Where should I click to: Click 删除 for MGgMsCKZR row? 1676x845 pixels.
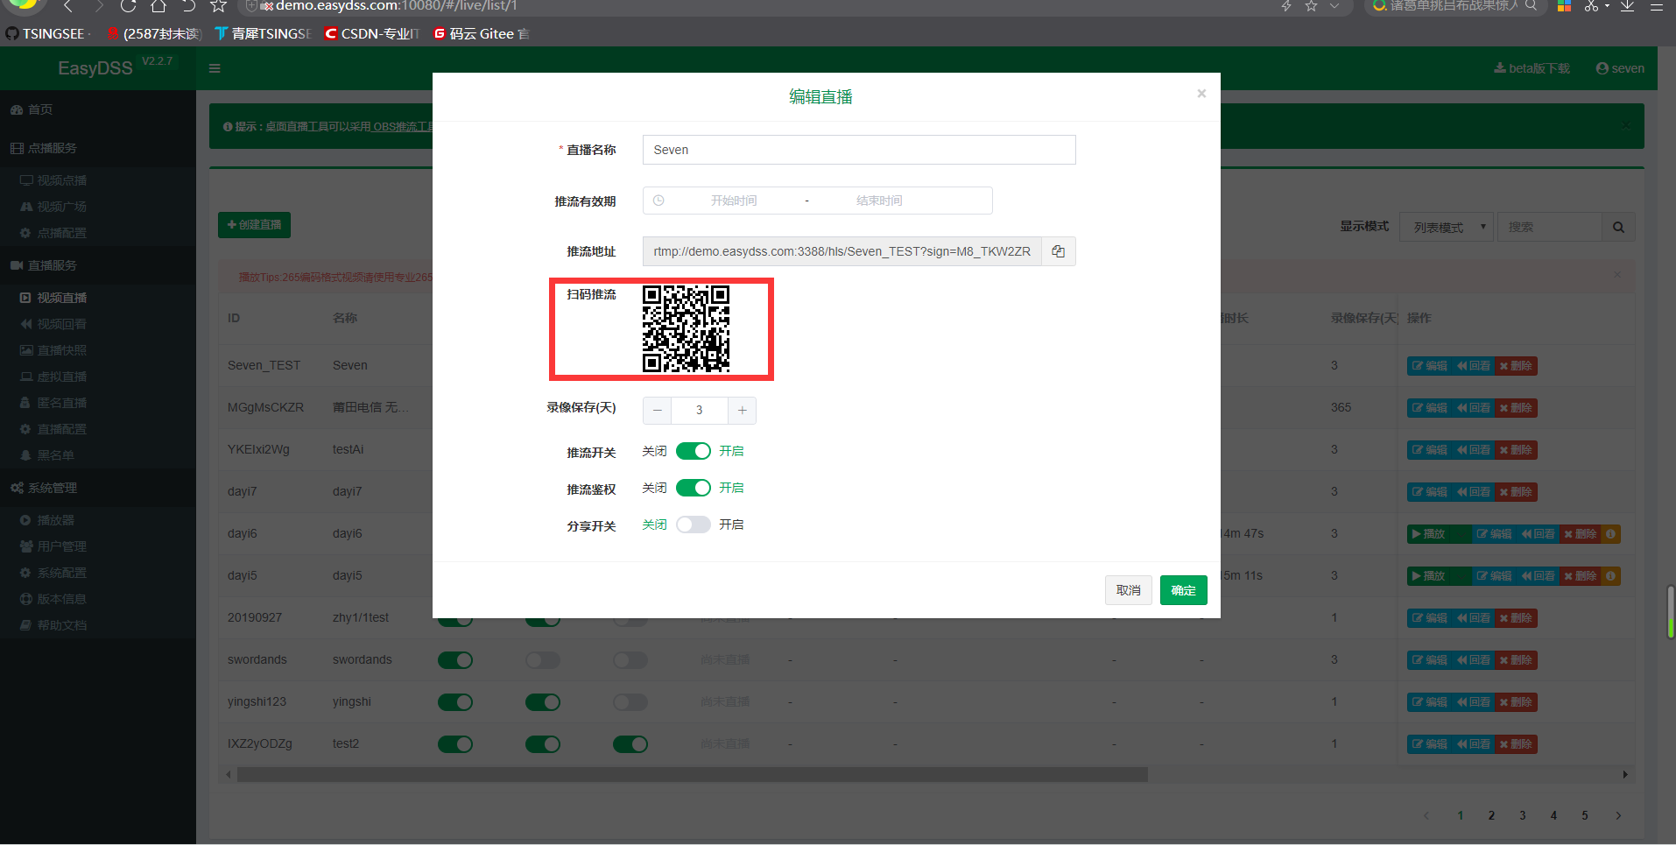tap(1516, 408)
